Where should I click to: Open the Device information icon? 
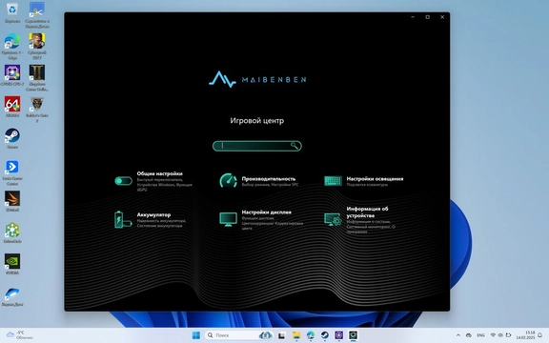click(333, 219)
